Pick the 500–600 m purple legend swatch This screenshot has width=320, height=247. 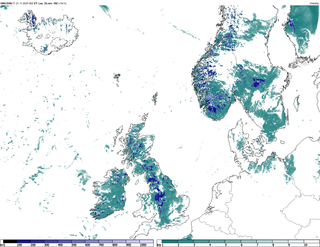(78, 241)
